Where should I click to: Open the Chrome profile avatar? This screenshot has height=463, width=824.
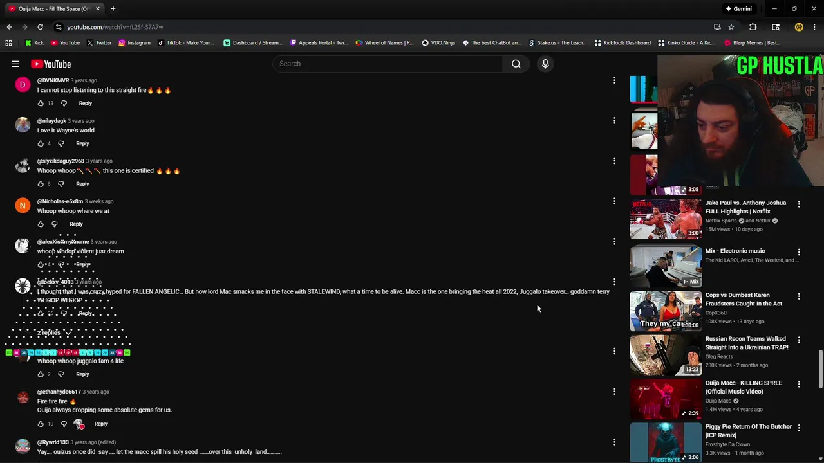coord(799,27)
